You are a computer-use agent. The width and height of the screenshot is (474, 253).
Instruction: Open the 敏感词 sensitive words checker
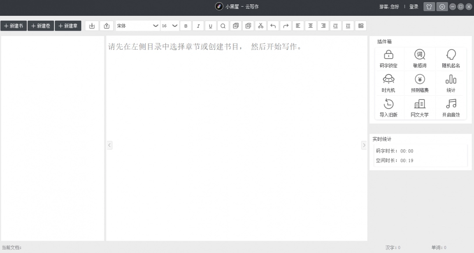pos(420,58)
